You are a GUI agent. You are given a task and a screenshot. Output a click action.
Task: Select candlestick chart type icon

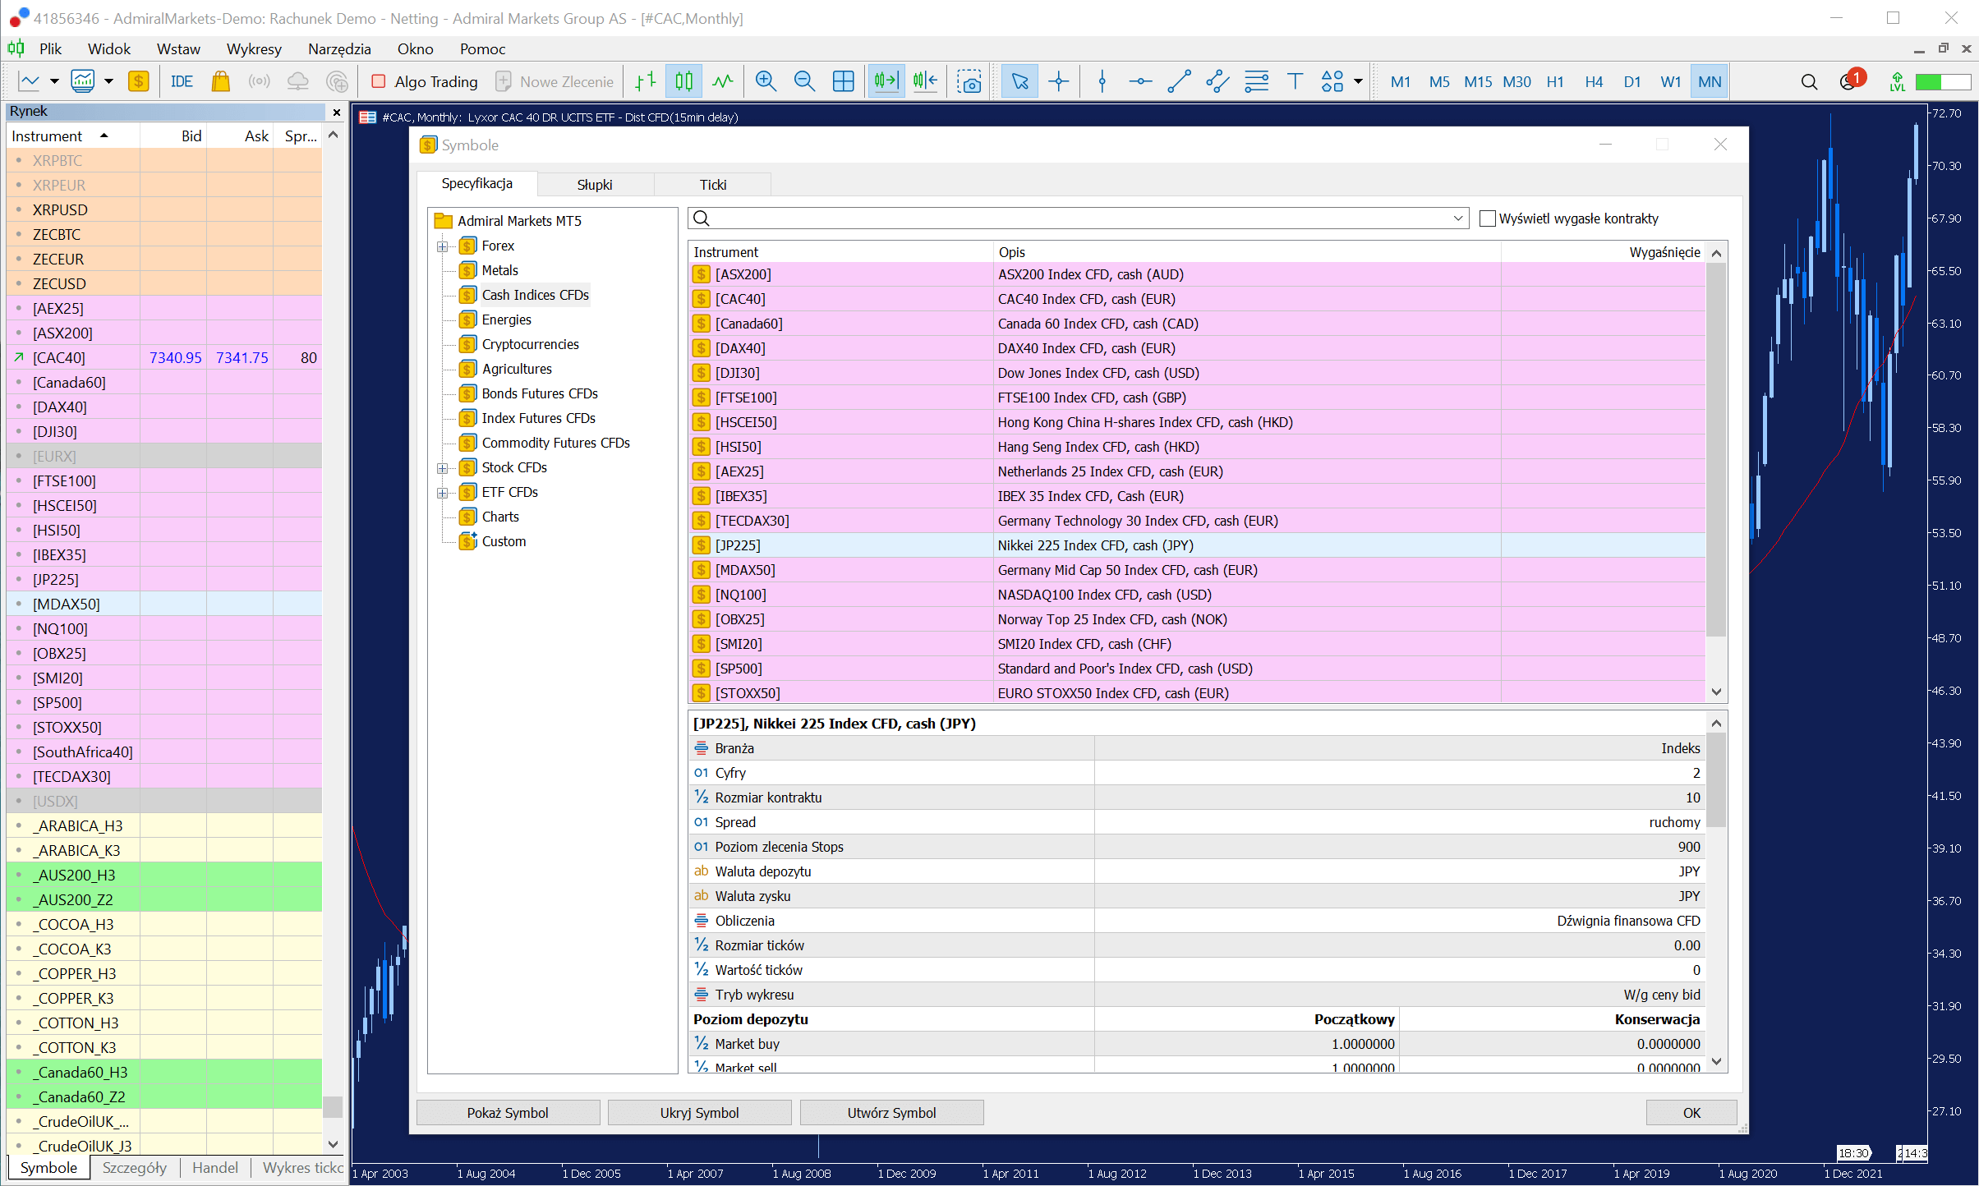pyautogui.click(x=684, y=81)
